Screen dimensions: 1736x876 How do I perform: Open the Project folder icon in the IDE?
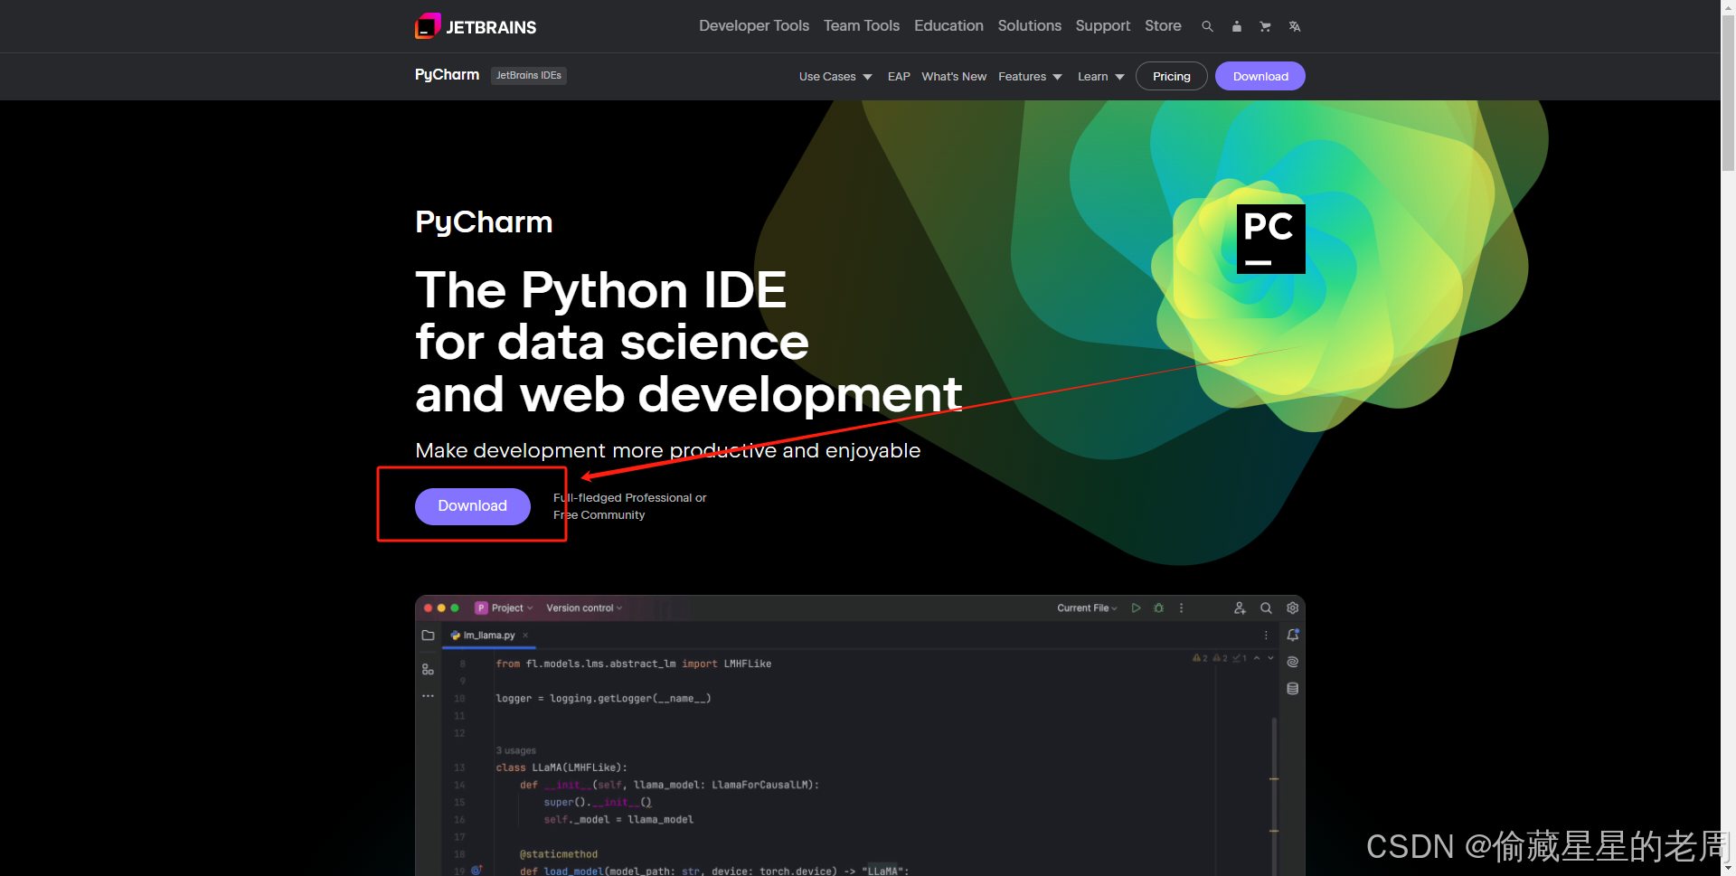pyautogui.click(x=428, y=635)
